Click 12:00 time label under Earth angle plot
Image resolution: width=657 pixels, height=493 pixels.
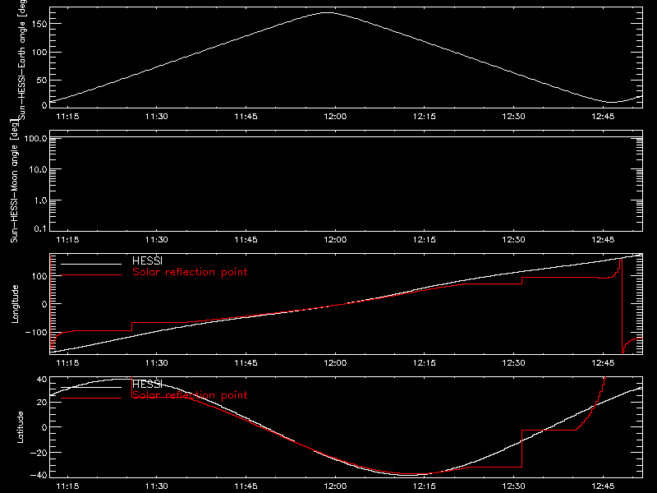point(335,116)
